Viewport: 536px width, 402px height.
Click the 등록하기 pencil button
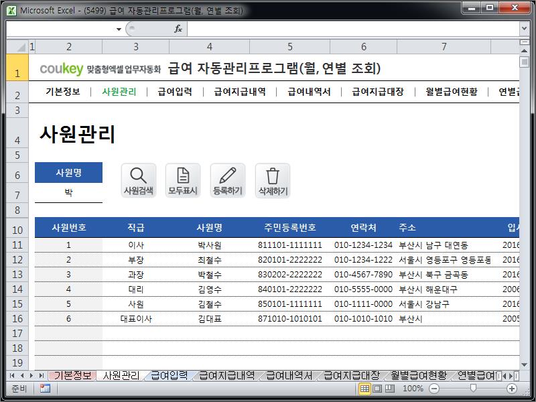(x=228, y=180)
